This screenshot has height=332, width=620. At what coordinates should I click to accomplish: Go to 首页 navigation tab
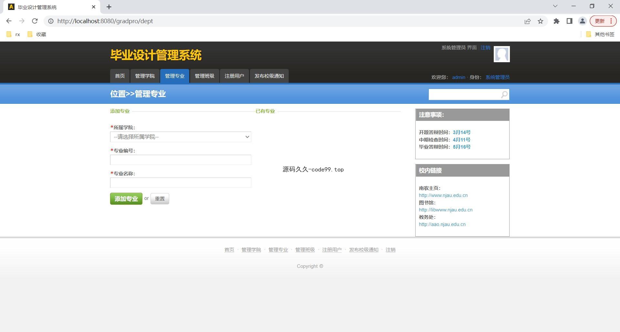tap(120, 76)
